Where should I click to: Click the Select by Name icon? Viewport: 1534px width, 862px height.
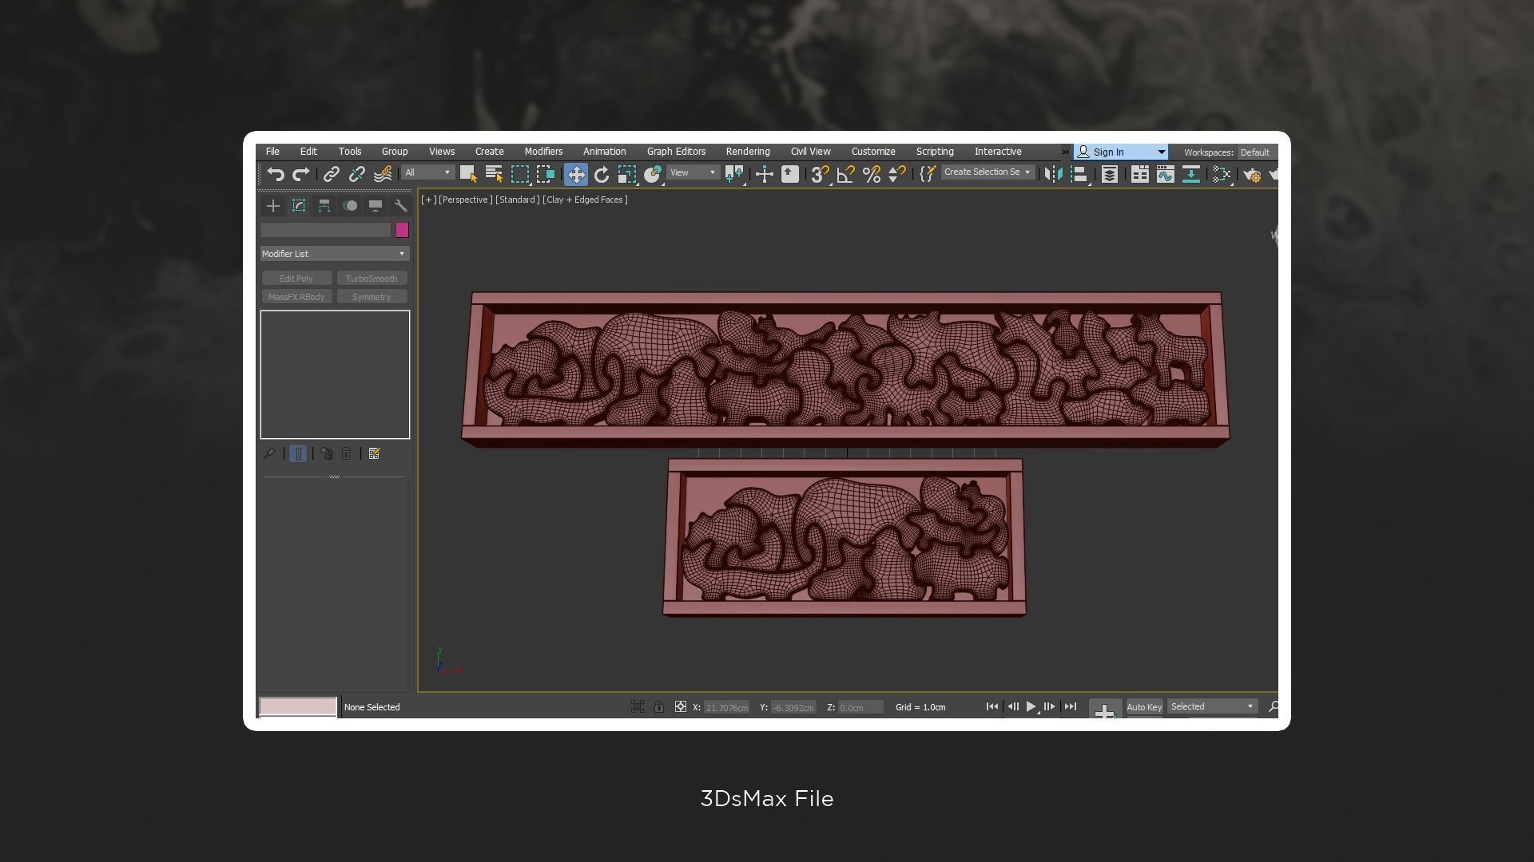coord(494,174)
